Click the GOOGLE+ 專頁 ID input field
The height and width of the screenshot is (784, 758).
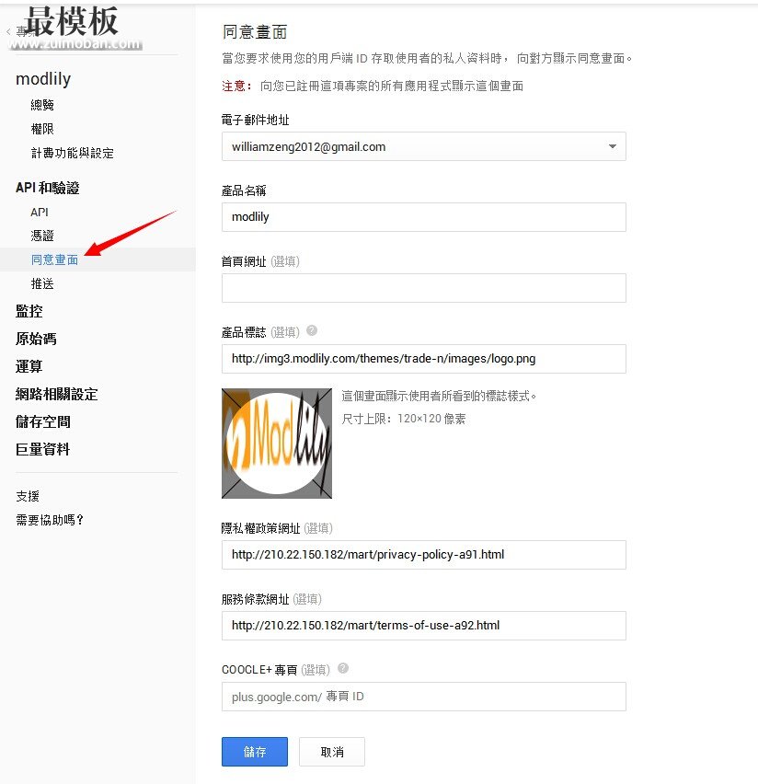(x=424, y=697)
